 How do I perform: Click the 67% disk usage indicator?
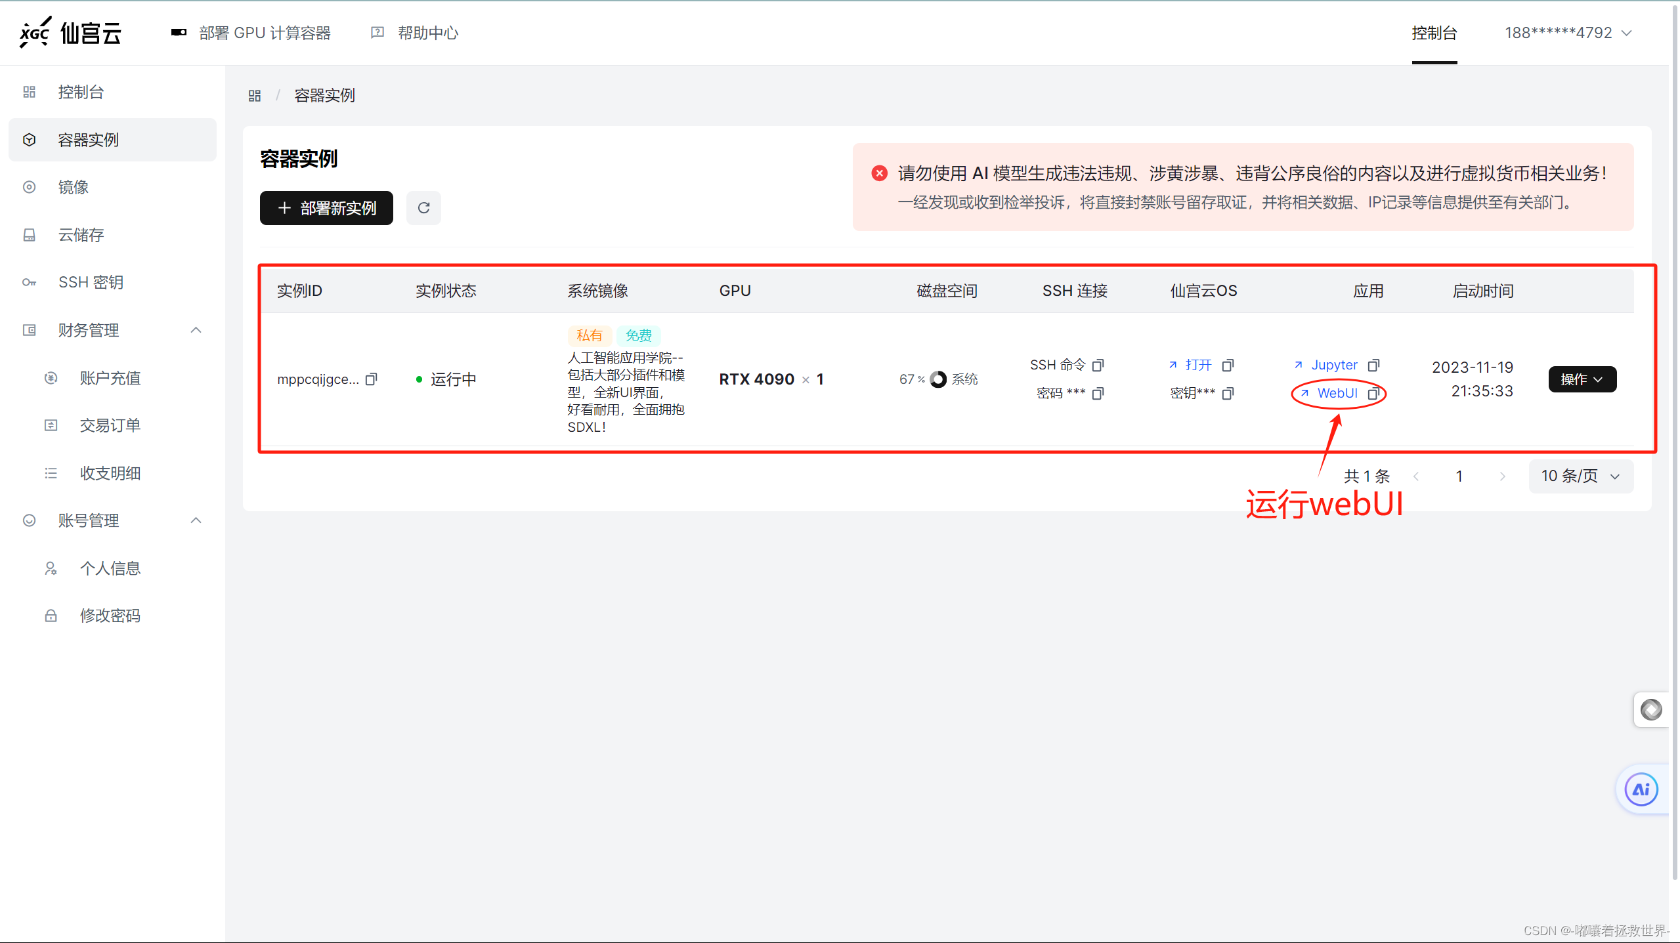coord(937,379)
